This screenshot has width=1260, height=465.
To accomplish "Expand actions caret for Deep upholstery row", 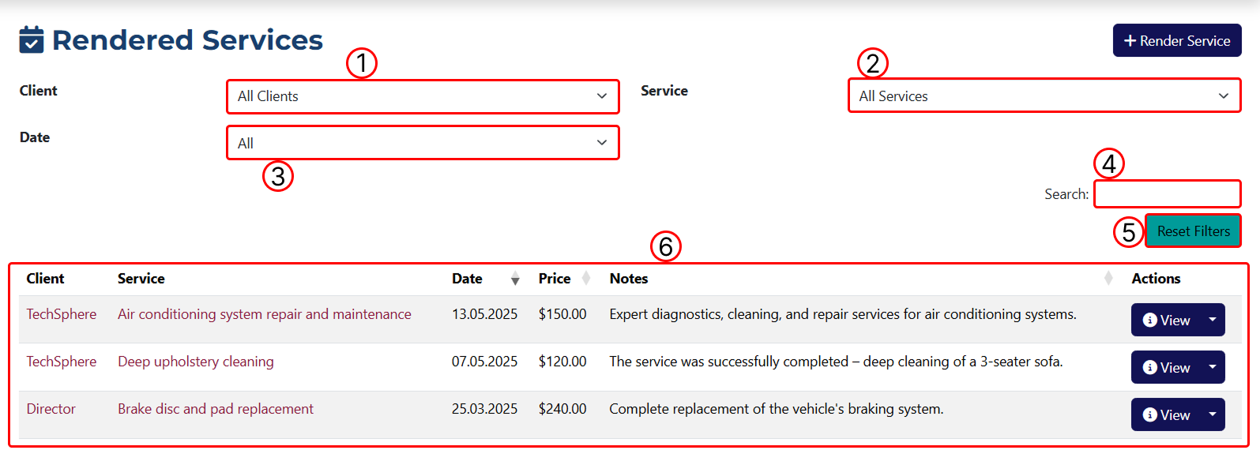I will 1213,367.
